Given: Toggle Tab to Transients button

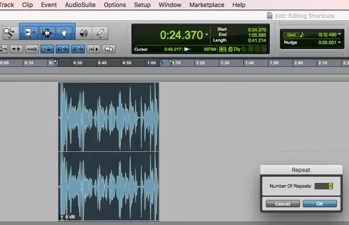Looking at the screenshot, I should [16, 49].
